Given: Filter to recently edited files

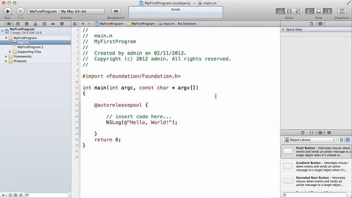Looking at the screenshot, I should click(10, 195).
